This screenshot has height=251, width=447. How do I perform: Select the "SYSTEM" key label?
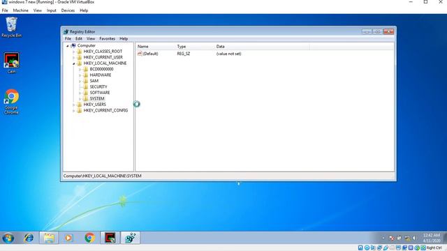(97, 98)
